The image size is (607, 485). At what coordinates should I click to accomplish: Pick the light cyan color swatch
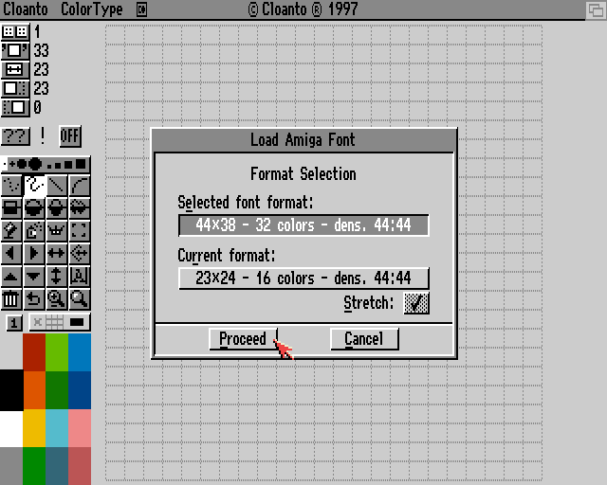click(57, 428)
